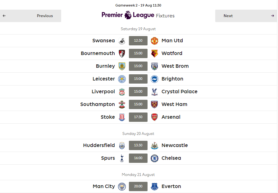Select the Tottenham Spurs cockerel badge

click(122, 158)
